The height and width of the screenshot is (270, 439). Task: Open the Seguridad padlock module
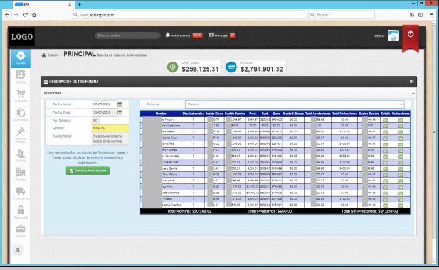click(x=21, y=212)
